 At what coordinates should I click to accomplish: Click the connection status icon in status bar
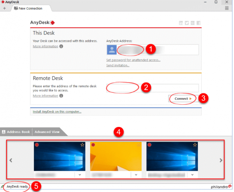tap(2, 187)
